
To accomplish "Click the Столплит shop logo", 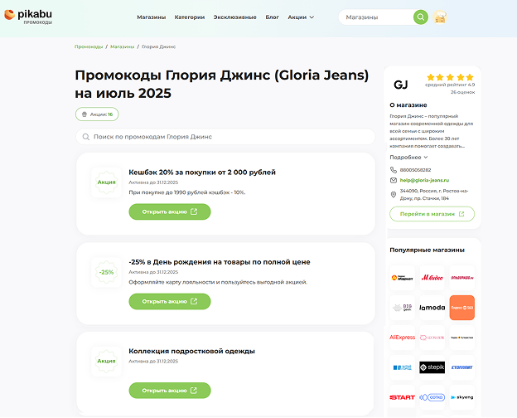I will (x=462, y=367).
